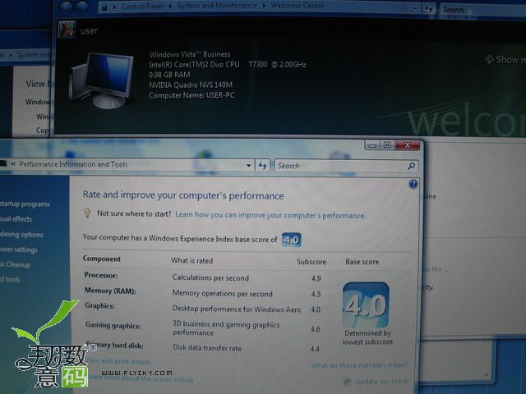Click the Gaming graphics row label
This screenshot has width=526, height=394.
113,325
